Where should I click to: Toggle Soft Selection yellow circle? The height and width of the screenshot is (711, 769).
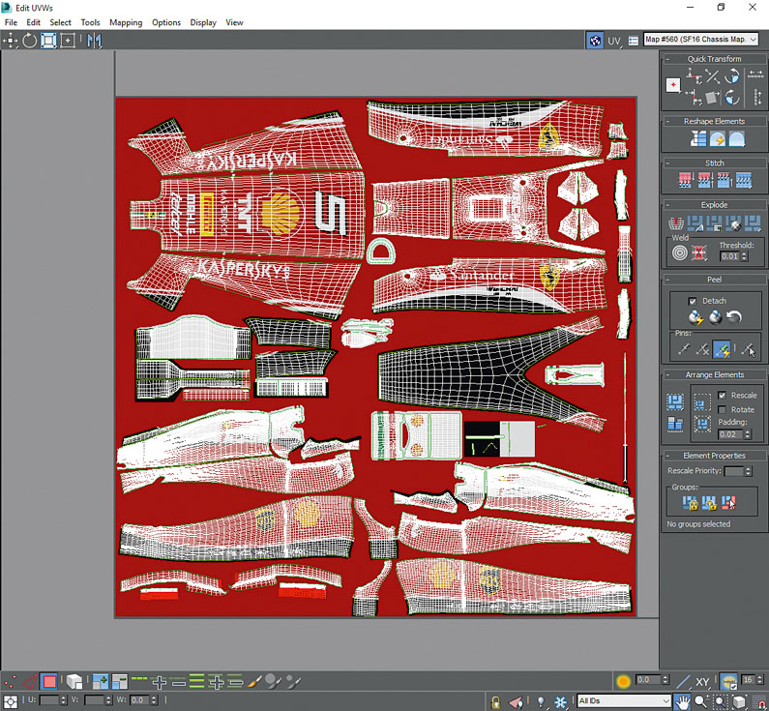(x=623, y=681)
